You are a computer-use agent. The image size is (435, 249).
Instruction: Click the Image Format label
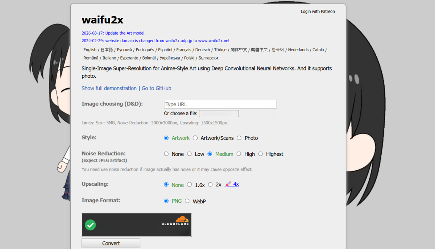(101, 200)
